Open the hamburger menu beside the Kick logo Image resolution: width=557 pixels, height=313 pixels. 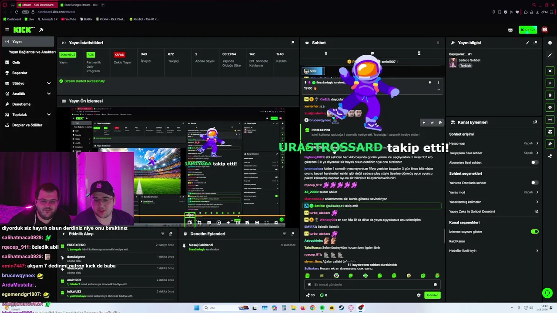coord(7,30)
